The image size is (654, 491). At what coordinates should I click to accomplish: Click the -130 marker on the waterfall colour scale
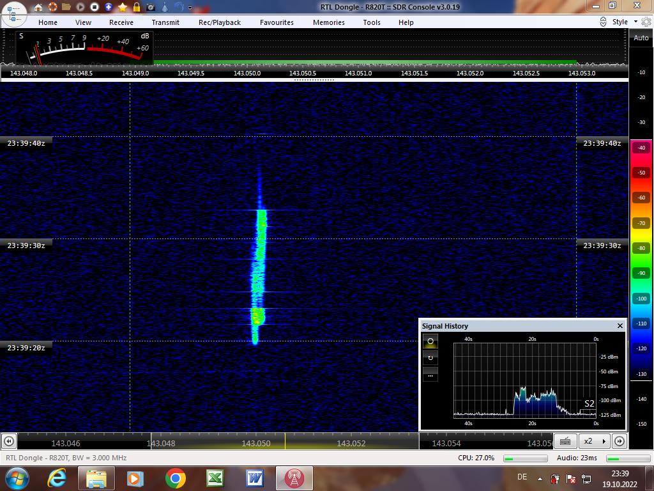point(641,373)
